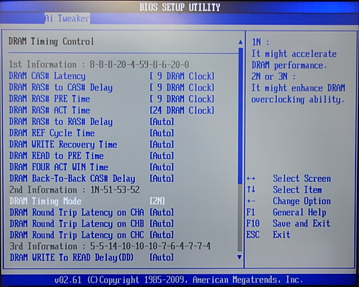Select DRAM WRITE Recovery Time setting

click(92, 144)
